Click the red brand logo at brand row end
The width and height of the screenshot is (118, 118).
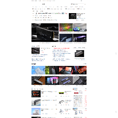(x=66, y=13)
